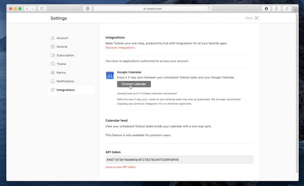304x186 pixels.
Task: Click the todoist.com address bar
Action: click(x=152, y=9)
